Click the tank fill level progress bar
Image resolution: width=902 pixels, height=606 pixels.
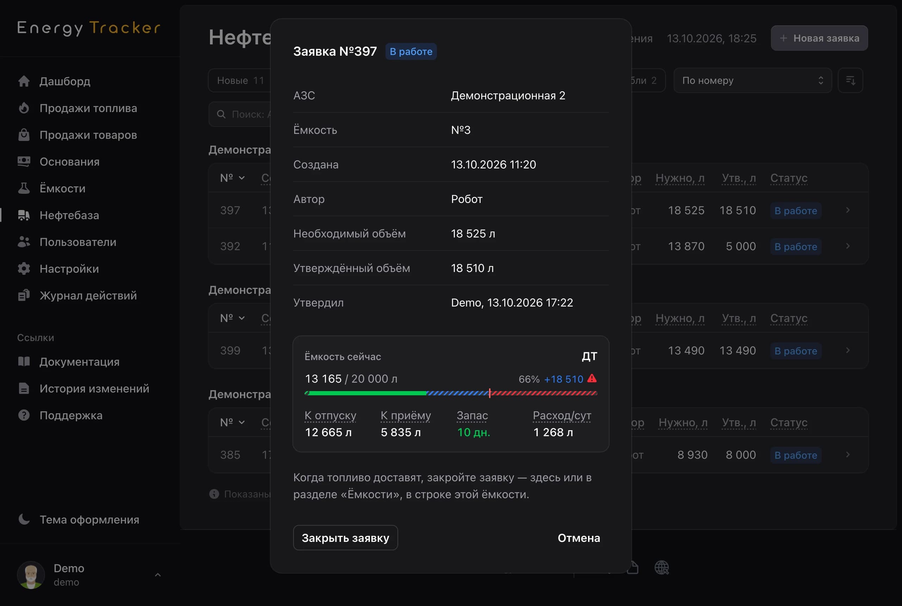451,393
